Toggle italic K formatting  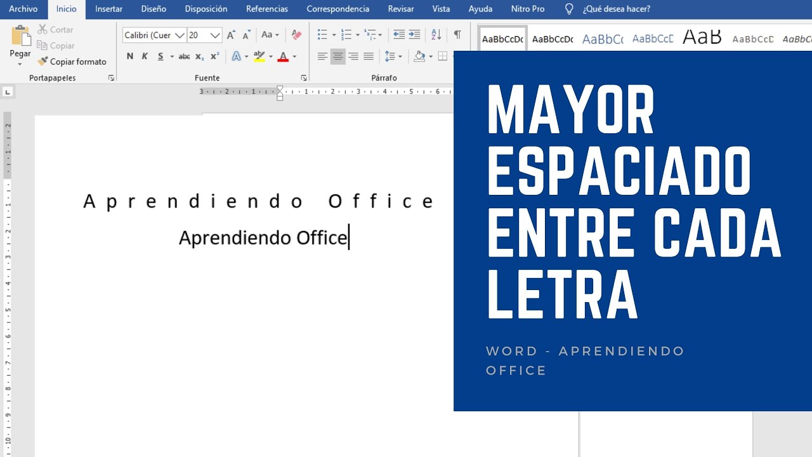145,56
